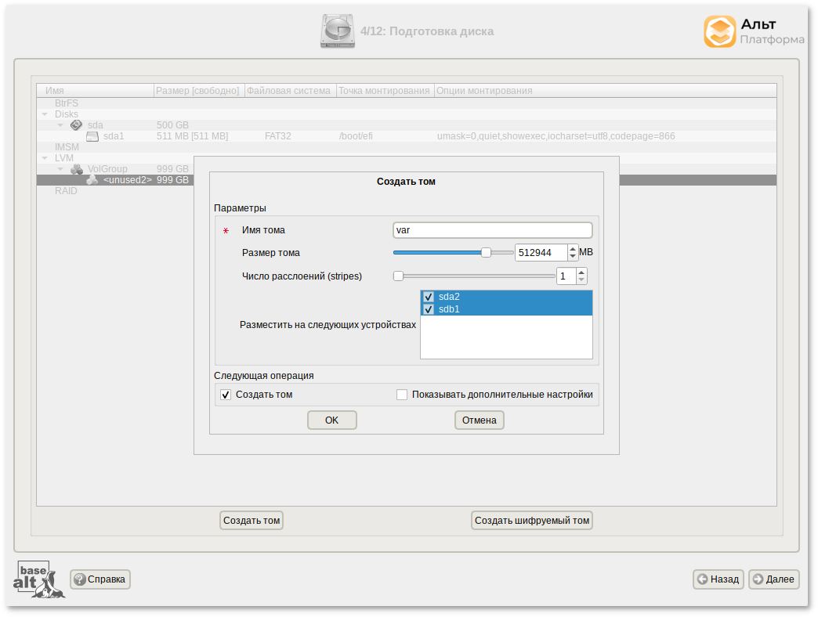Click the unused2 volume icon

(x=92, y=180)
